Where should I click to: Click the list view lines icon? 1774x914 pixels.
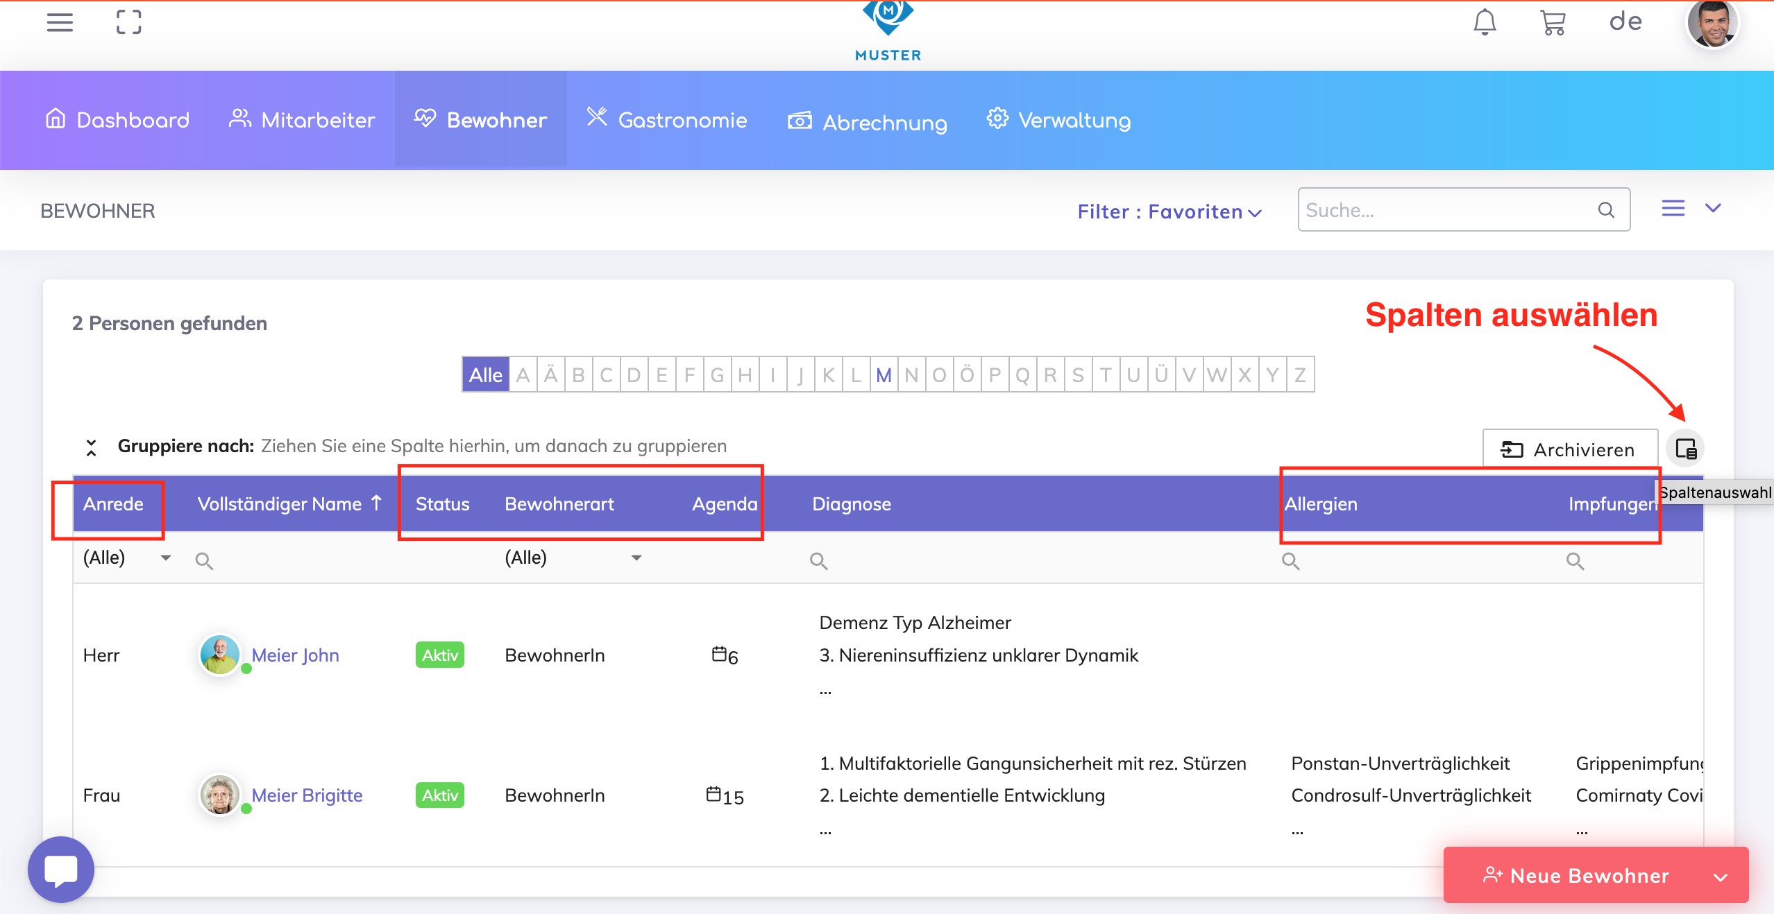tap(1673, 208)
